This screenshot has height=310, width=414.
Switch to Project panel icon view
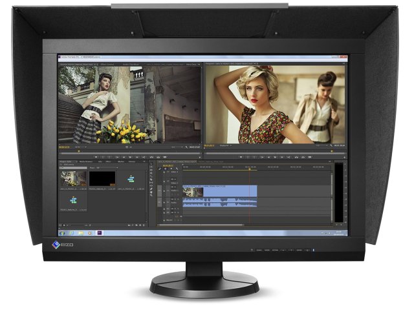(64, 225)
